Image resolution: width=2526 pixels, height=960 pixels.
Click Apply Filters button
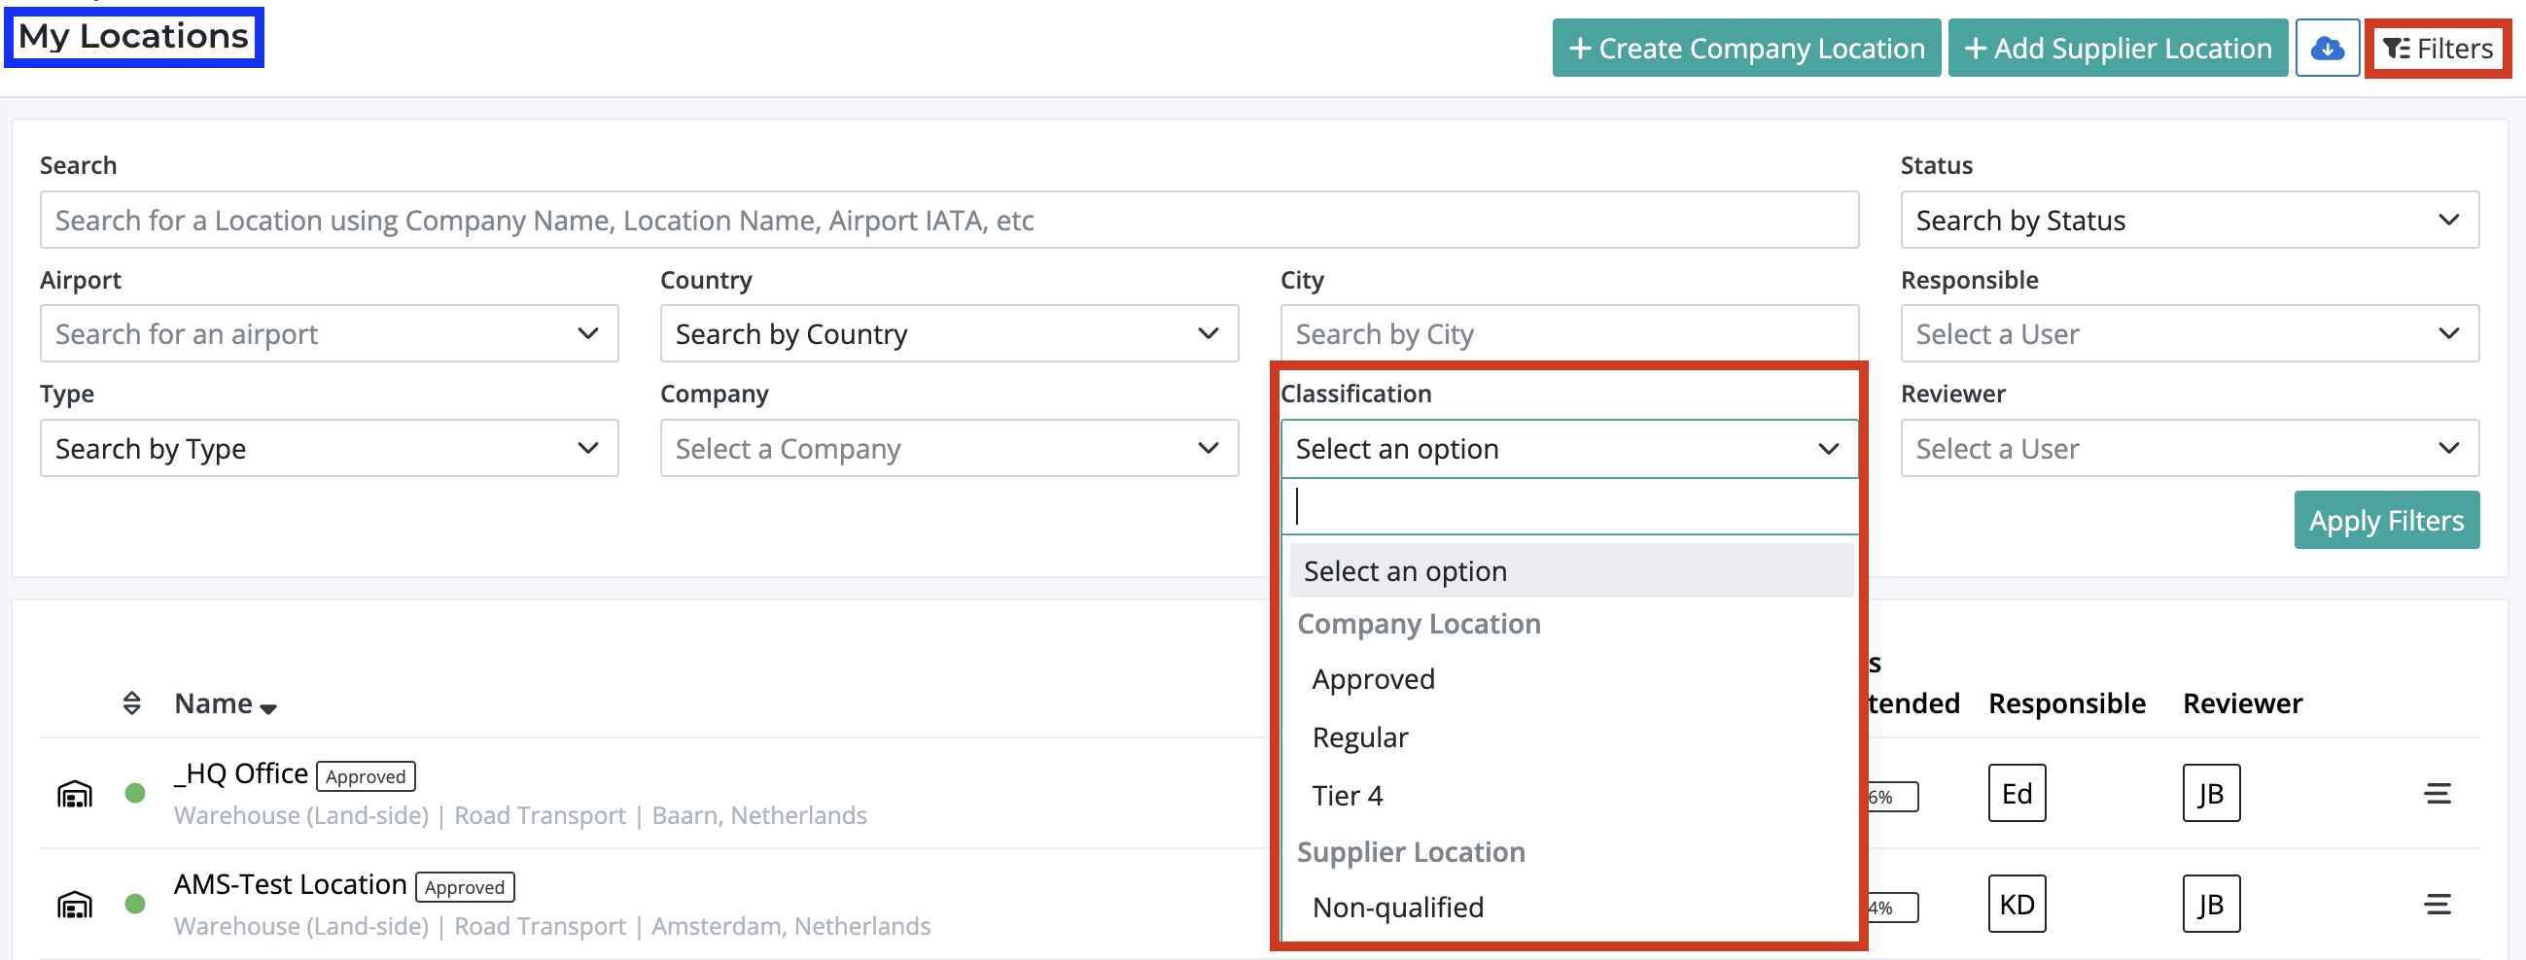click(2386, 520)
